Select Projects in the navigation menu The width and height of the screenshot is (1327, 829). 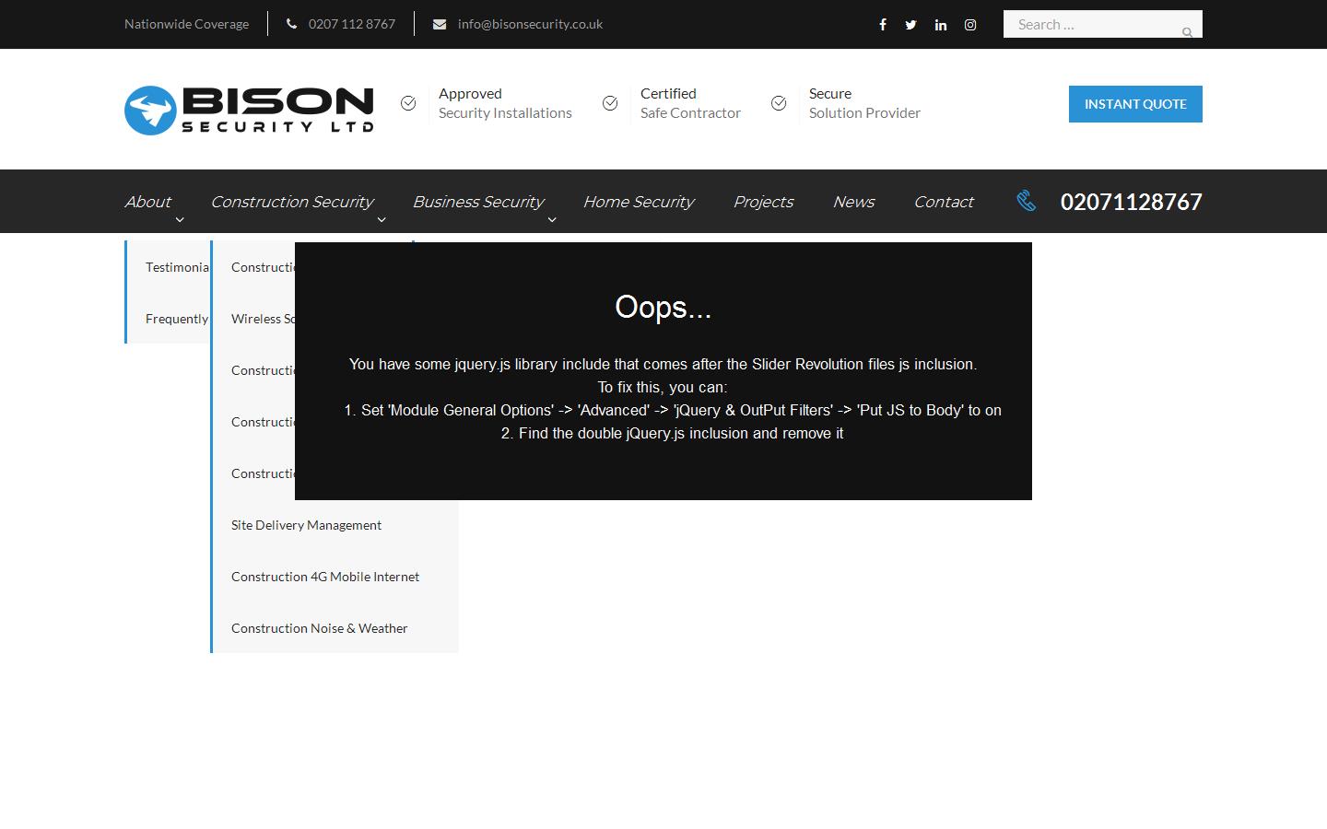(763, 201)
